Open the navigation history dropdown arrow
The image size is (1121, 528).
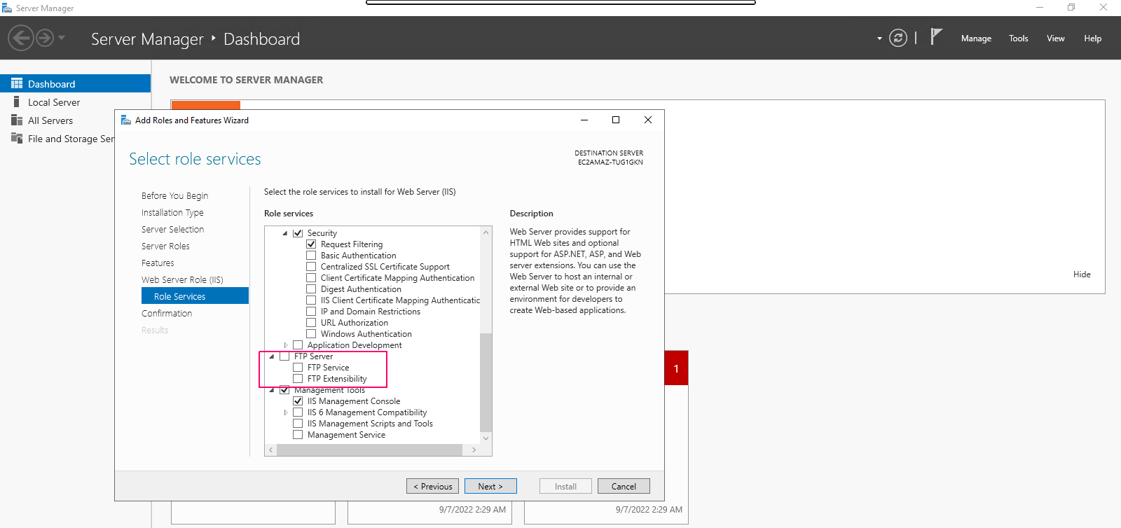(x=62, y=38)
